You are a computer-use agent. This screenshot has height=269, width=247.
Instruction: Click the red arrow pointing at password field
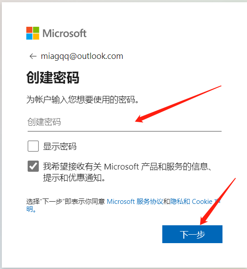tap(178, 104)
